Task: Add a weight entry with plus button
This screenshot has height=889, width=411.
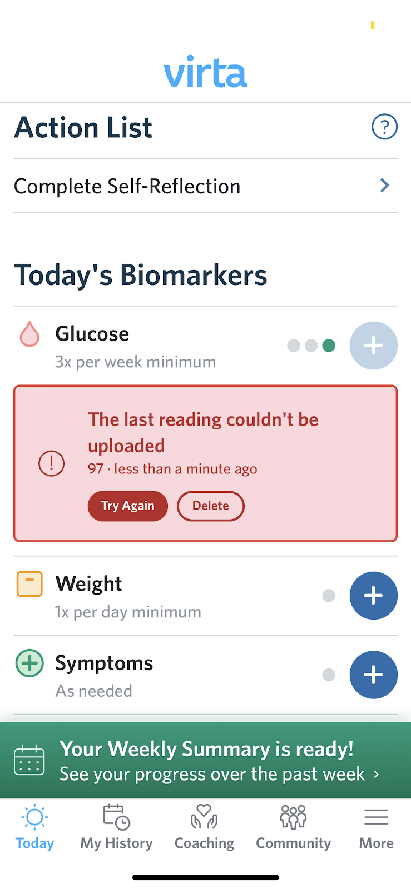Action: pyautogui.click(x=373, y=596)
